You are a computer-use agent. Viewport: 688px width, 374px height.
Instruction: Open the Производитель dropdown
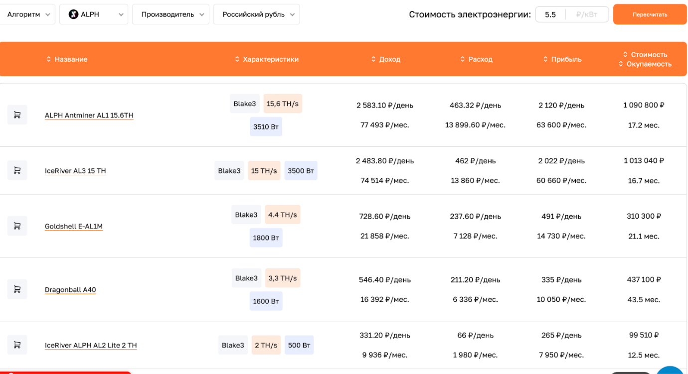pyautogui.click(x=171, y=14)
